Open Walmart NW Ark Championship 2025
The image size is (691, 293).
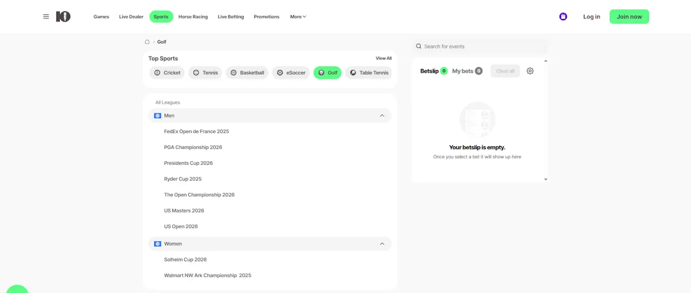point(207,276)
